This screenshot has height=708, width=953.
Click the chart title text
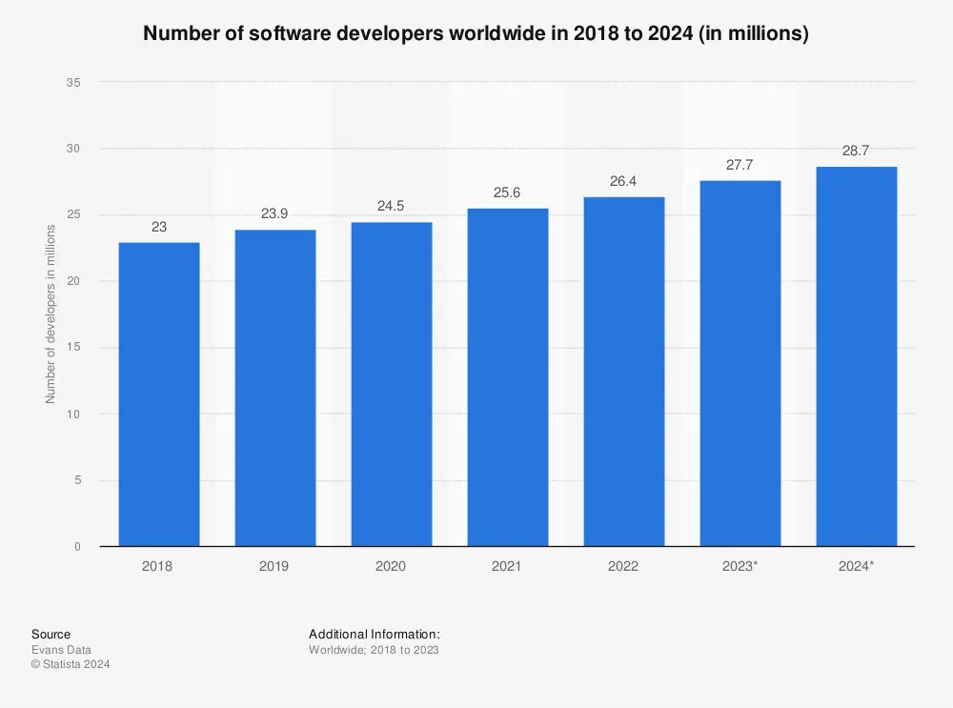[476, 33]
